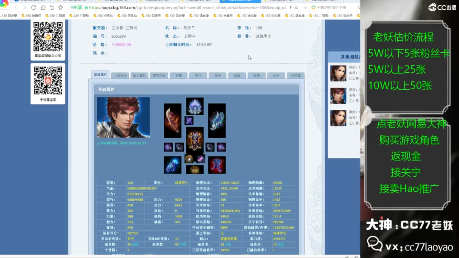Click the ¥38000.00 price value
Viewport: 459px width, 258px height.
(x=121, y=45)
